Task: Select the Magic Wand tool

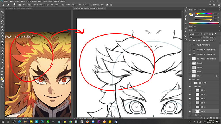Action: coord(2,21)
